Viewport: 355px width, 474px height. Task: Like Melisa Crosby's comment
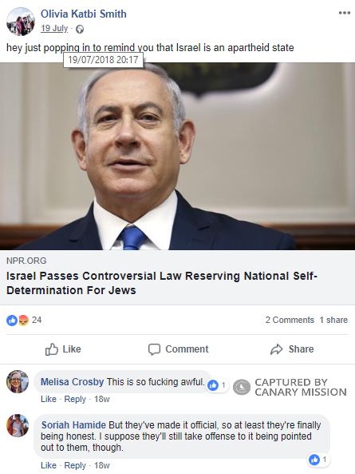click(49, 399)
